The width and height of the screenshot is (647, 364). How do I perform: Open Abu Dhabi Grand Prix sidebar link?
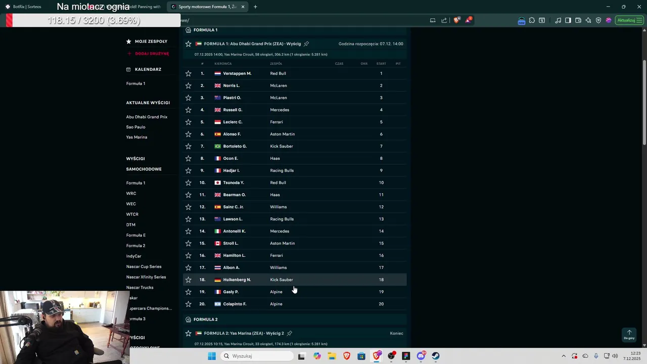point(147,117)
